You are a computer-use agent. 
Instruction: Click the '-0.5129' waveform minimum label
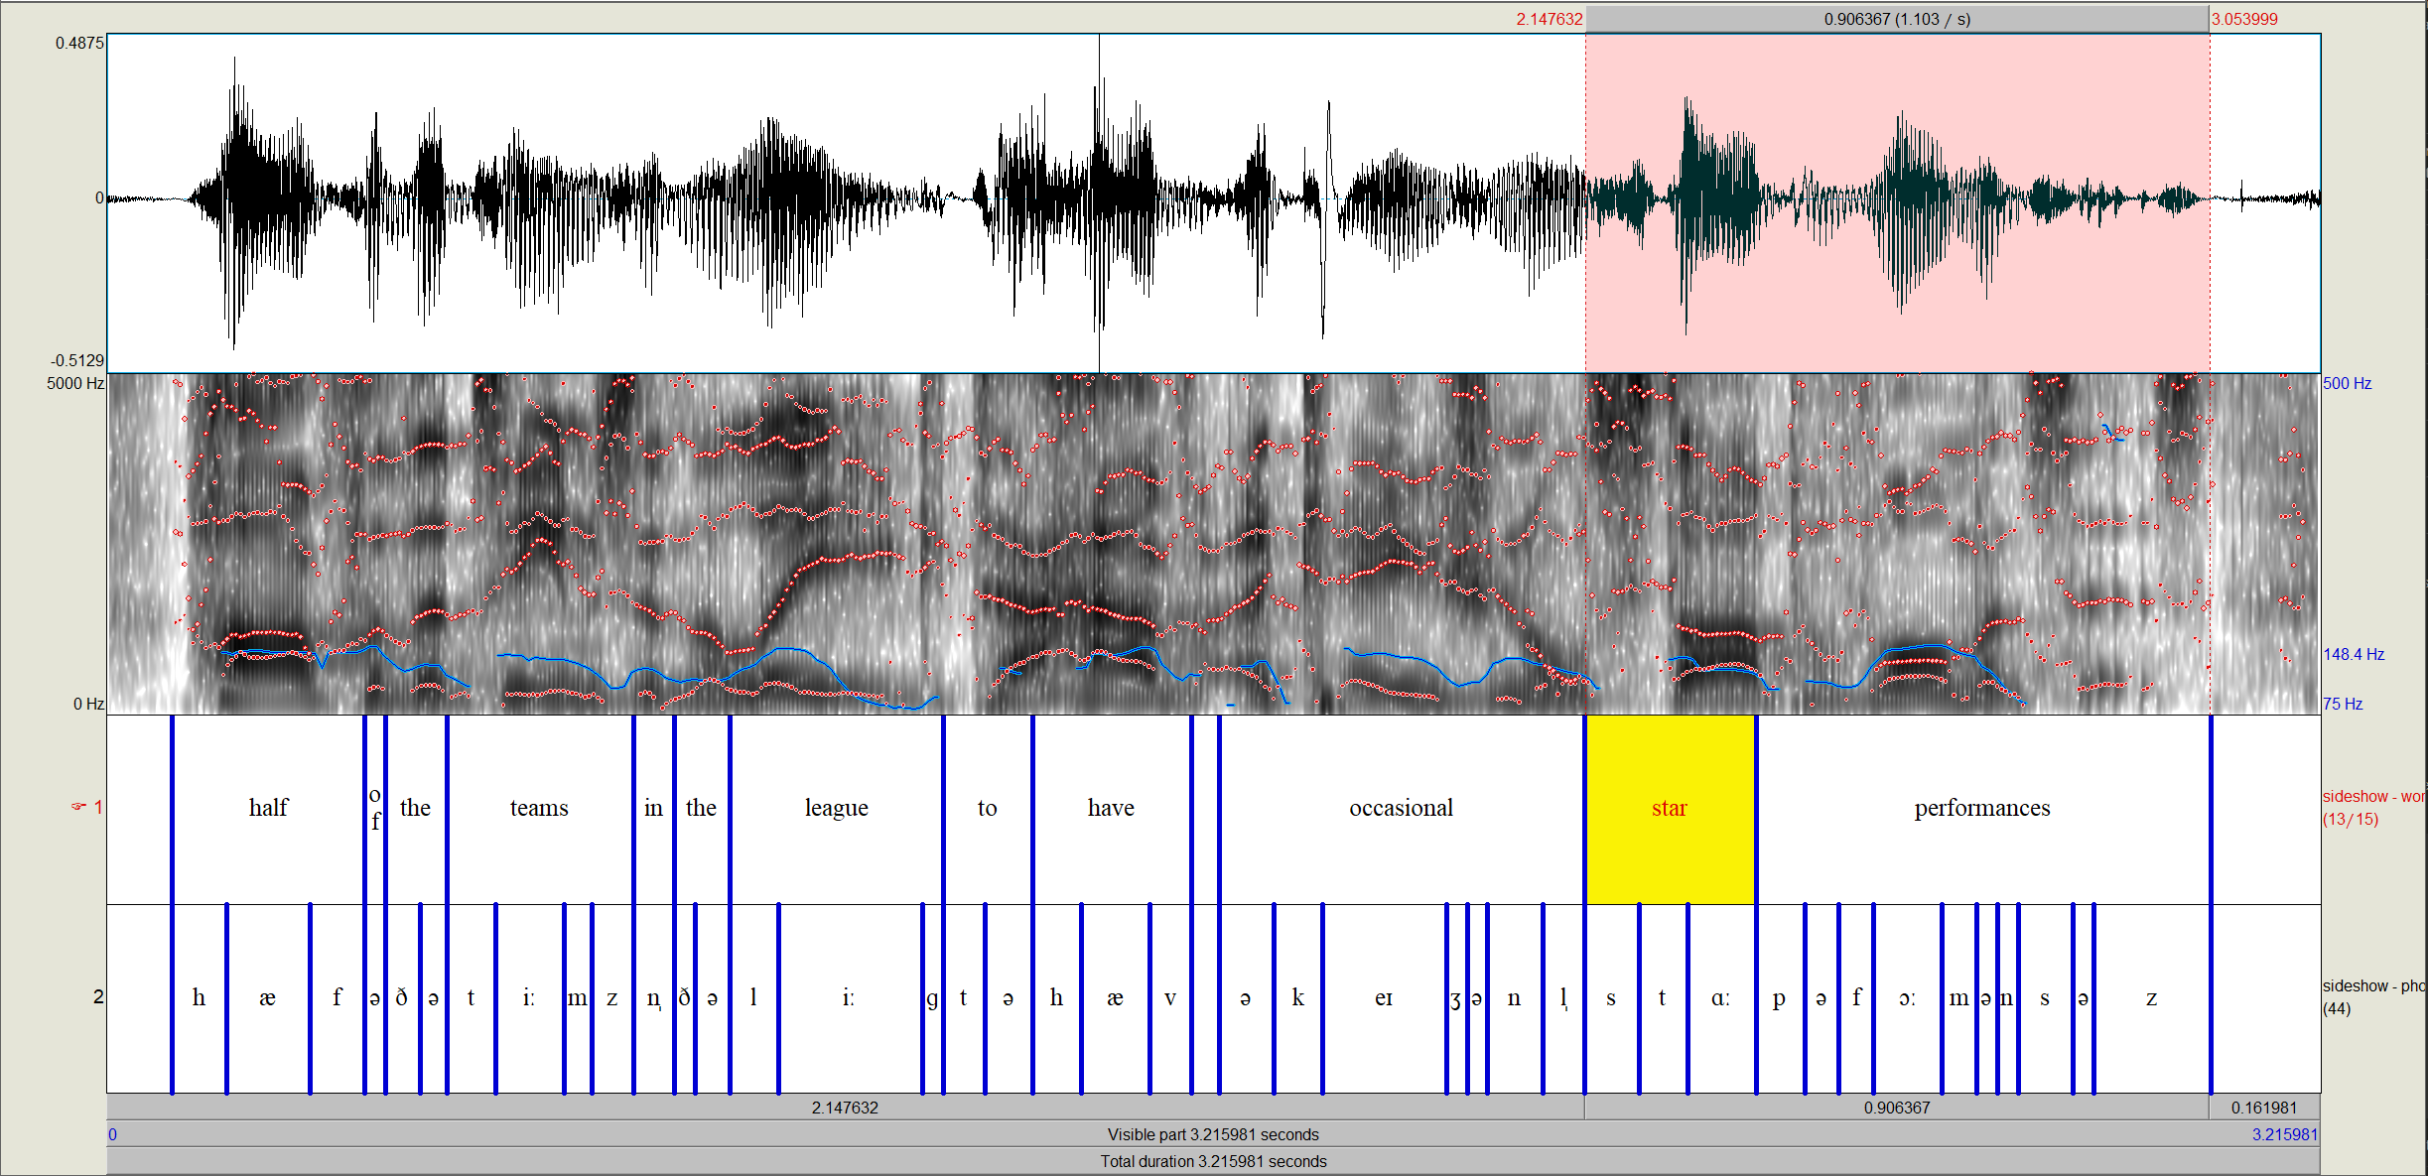point(77,360)
